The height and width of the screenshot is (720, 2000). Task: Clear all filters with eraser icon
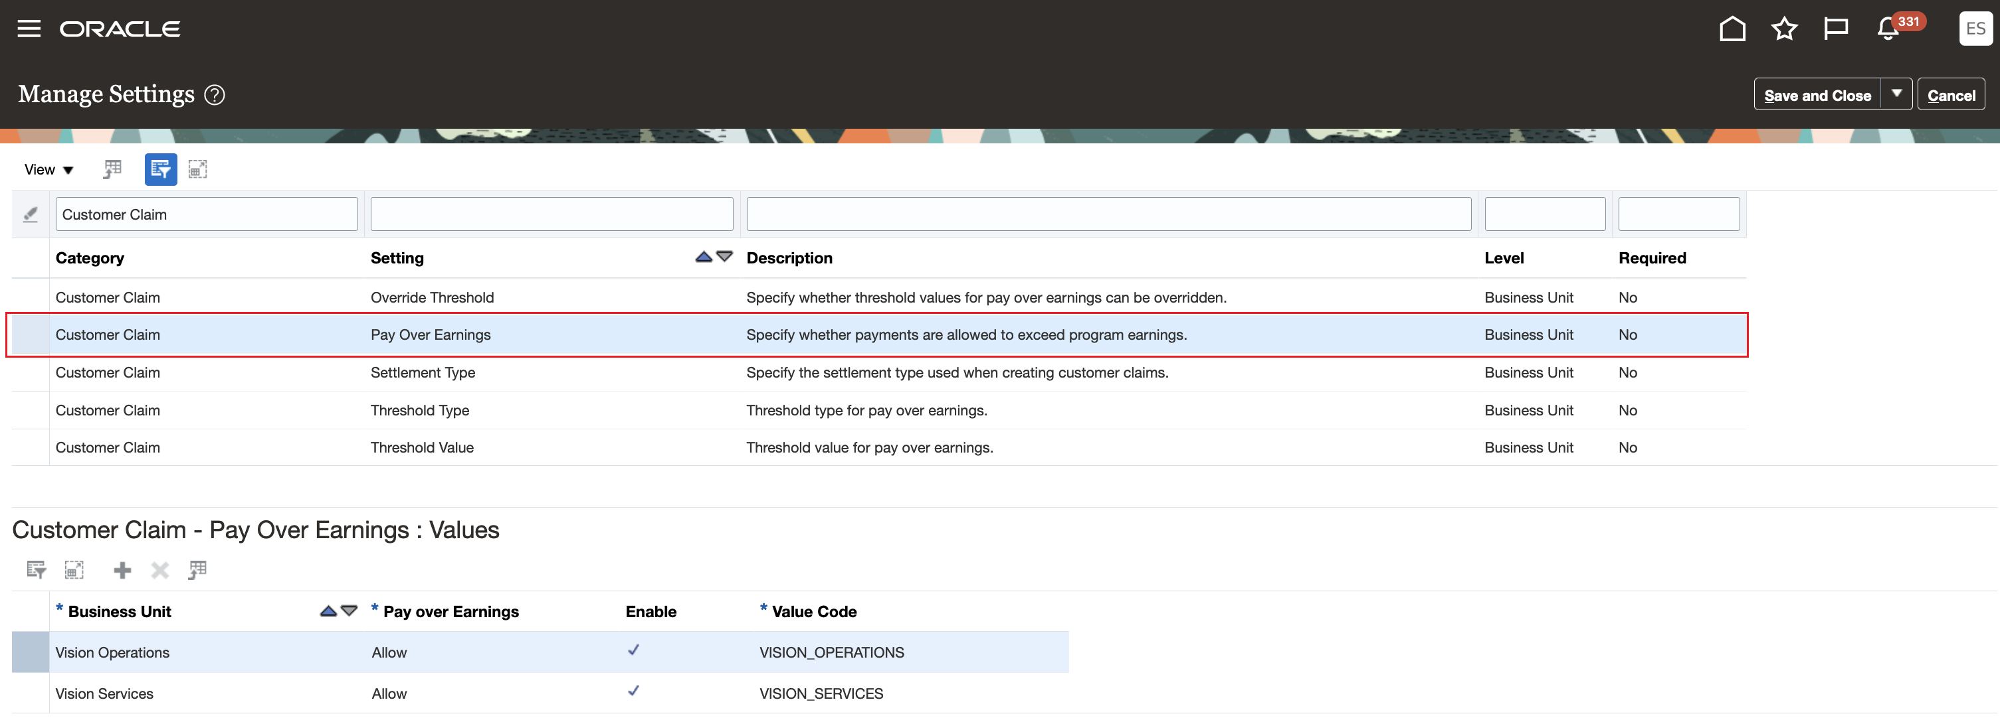pyautogui.click(x=31, y=215)
